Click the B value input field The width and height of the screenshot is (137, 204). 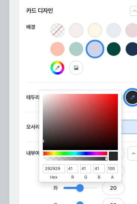tap(99, 169)
